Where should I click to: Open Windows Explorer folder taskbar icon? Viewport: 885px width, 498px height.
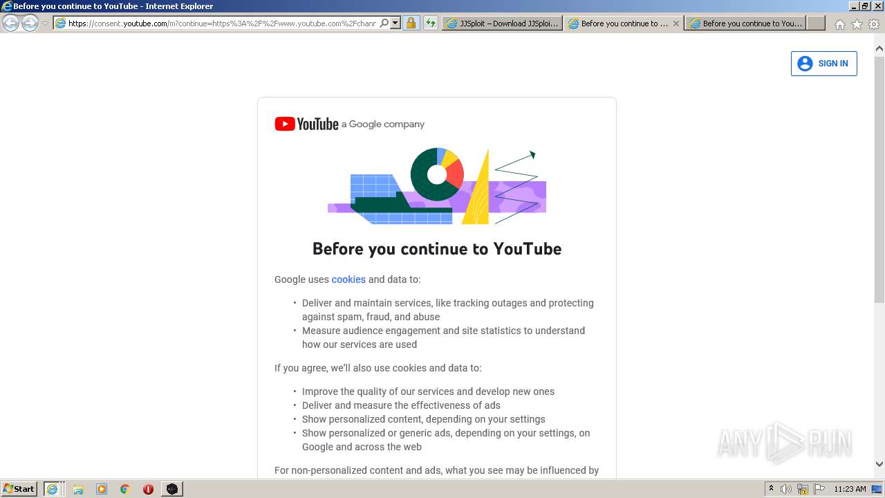pos(78,489)
